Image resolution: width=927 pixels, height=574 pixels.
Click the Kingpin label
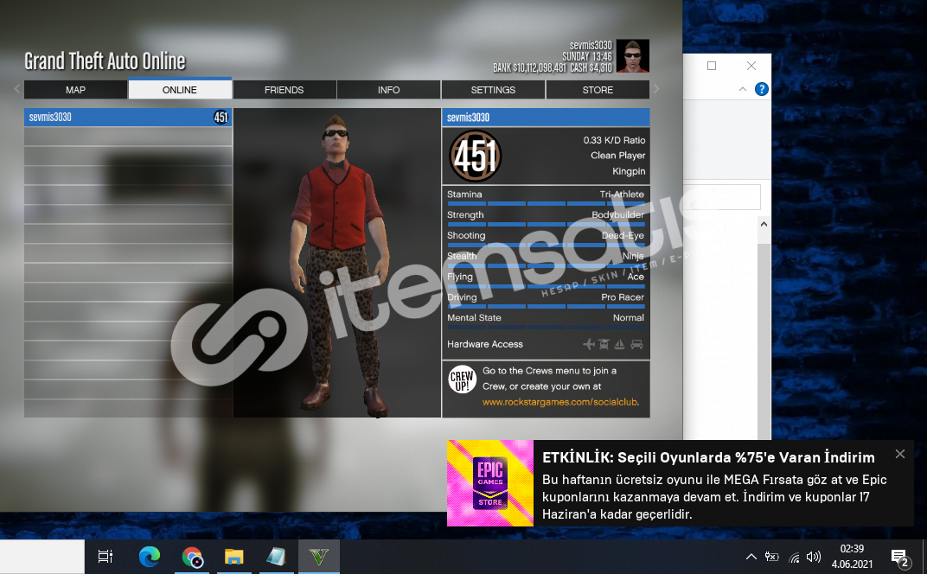629,171
